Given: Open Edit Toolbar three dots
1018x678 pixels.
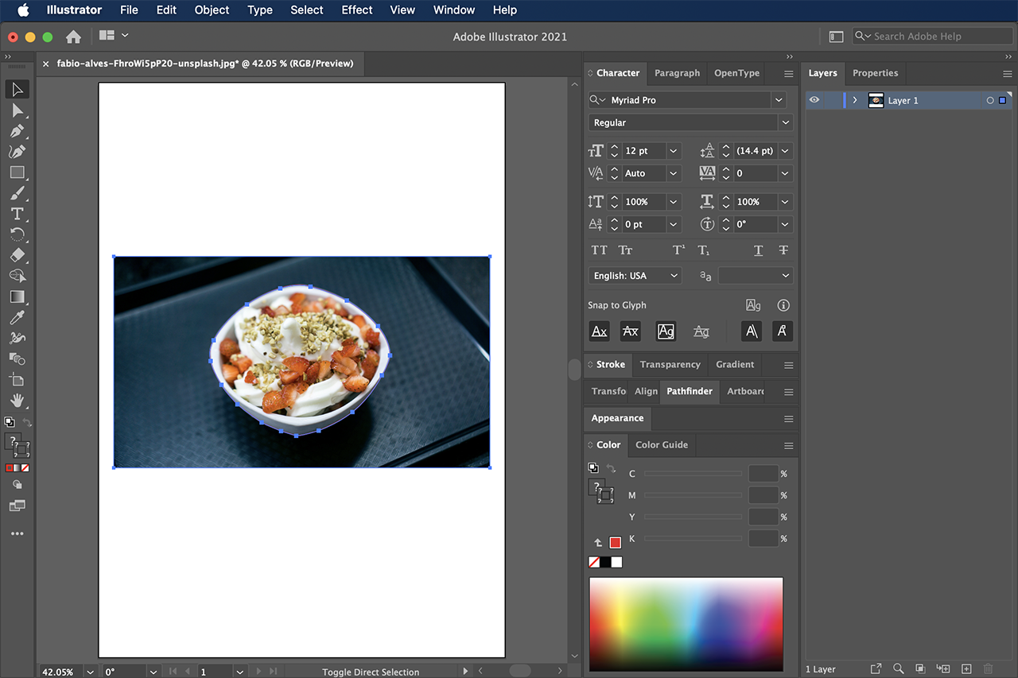Looking at the screenshot, I should click(x=17, y=534).
